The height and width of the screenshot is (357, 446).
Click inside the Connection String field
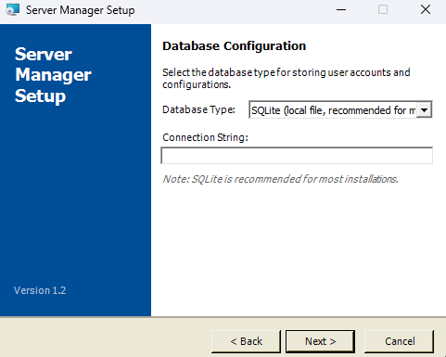point(297,156)
